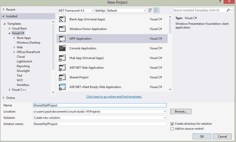Select Cloud in the templates tree
Image resolution: width=236 pixels, height=142 pixels.
pyautogui.click(x=21, y=57)
